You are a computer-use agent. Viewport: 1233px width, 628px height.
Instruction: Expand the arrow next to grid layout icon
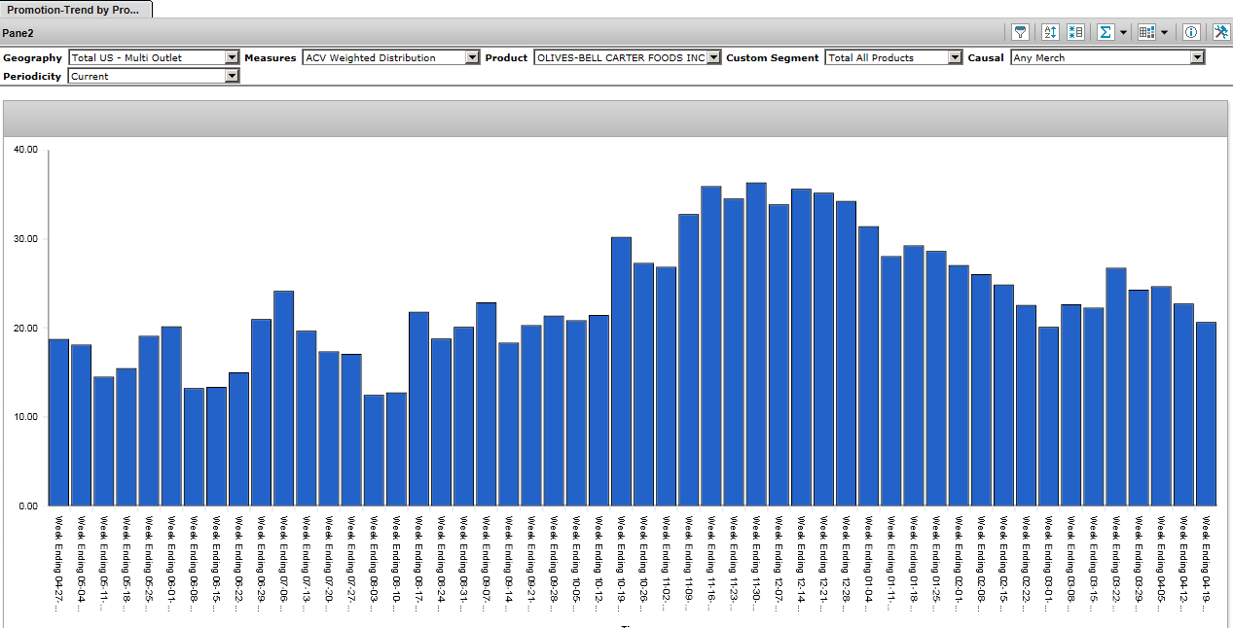point(1164,33)
